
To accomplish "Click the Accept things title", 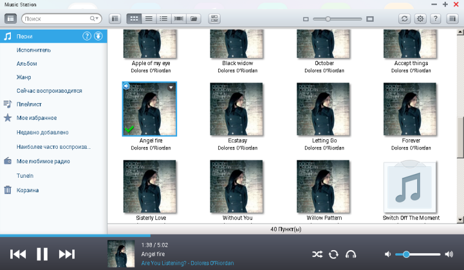I will click(411, 63).
